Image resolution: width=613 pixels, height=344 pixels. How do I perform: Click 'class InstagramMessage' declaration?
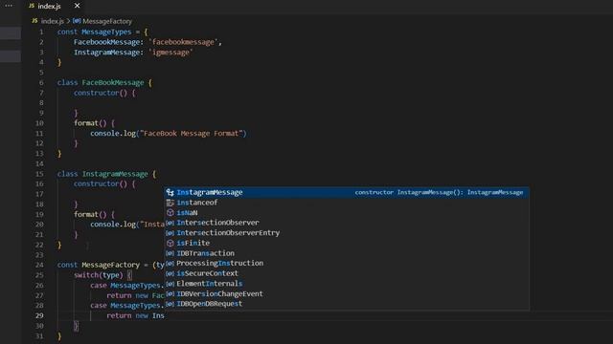pos(102,174)
